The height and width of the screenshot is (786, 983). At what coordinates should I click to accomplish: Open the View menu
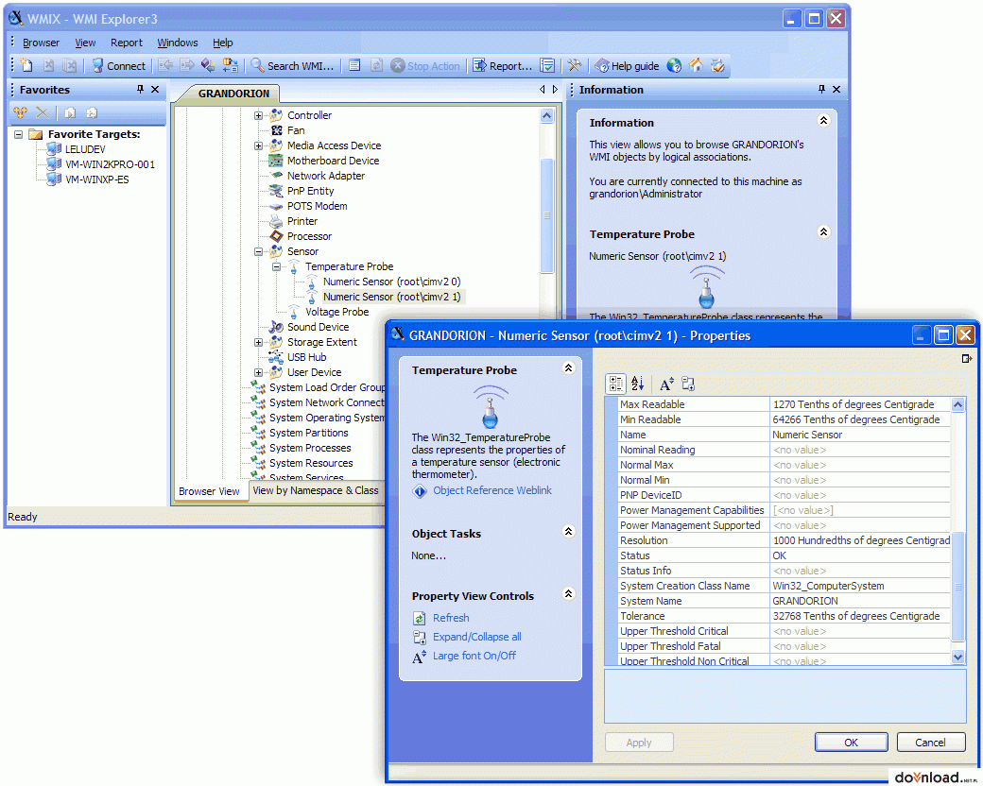click(x=85, y=43)
